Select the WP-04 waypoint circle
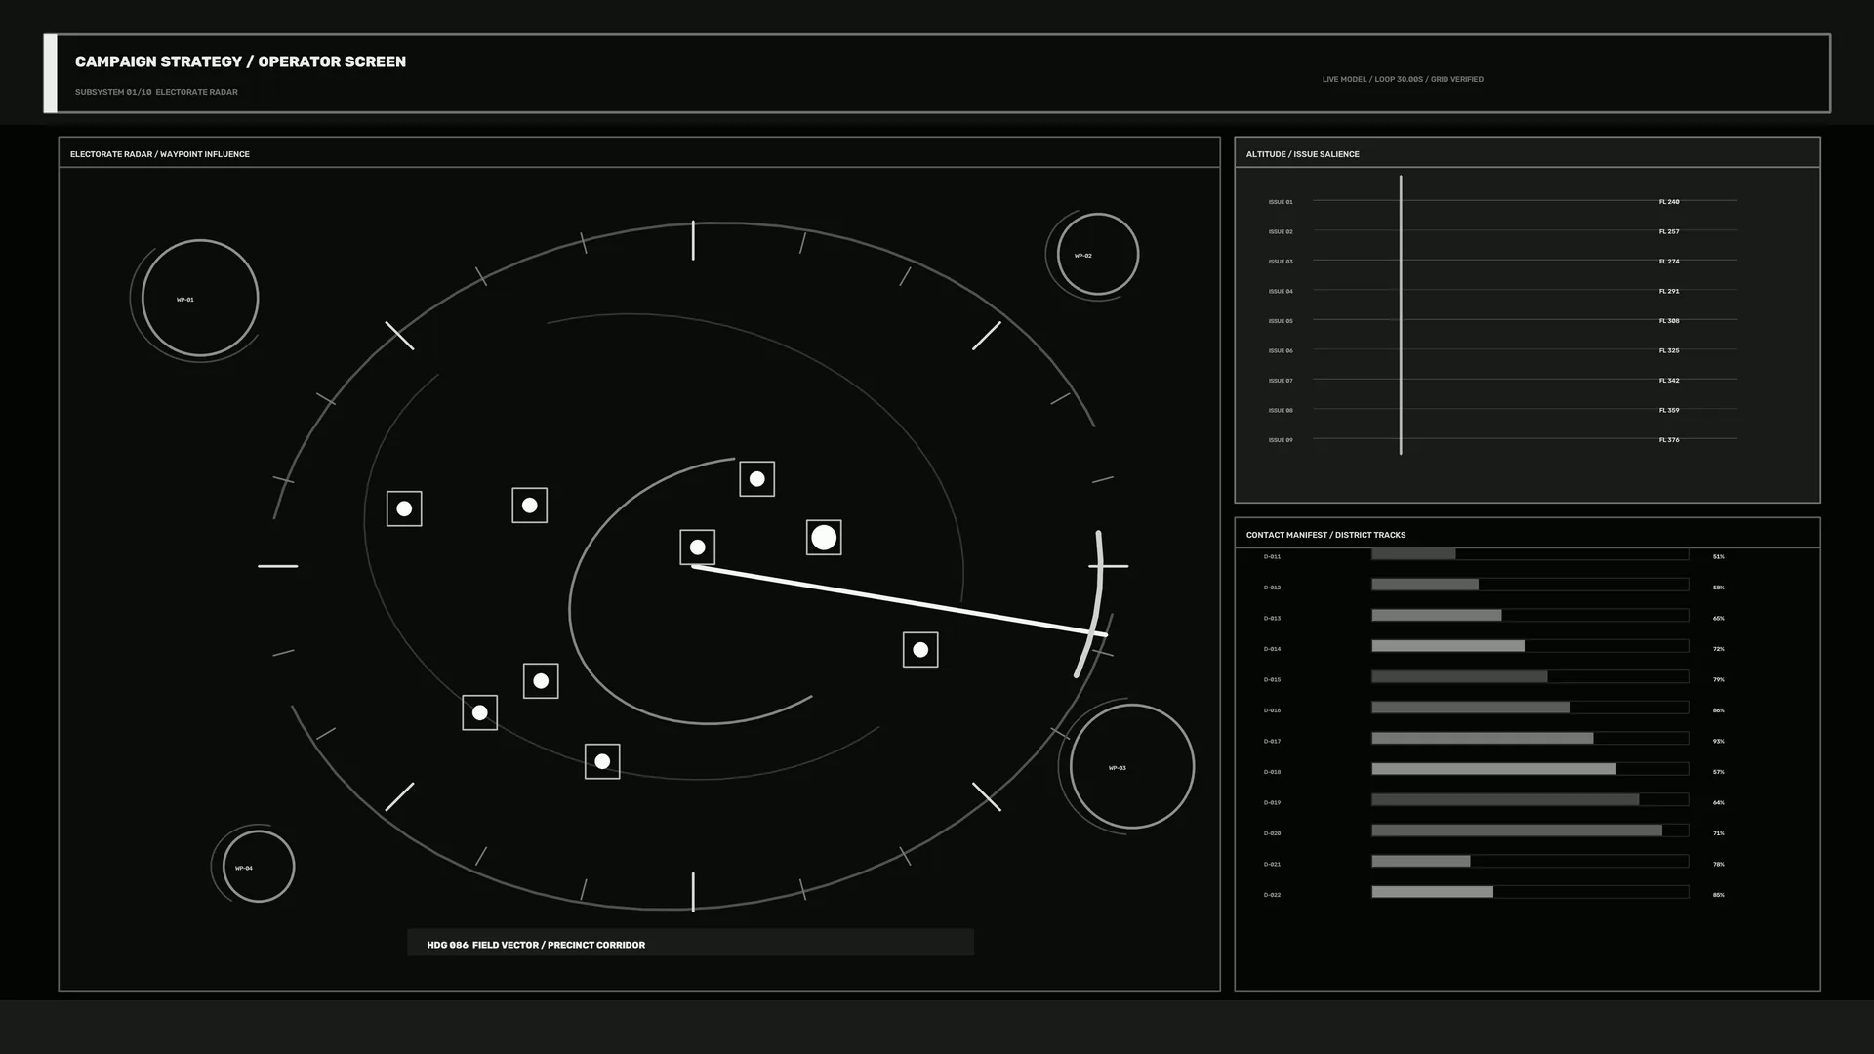Viewport: 1874px width, 1054px height. (259, 867)
